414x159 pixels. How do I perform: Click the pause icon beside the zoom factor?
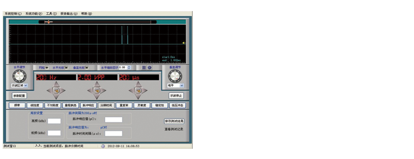pyautogui.click(x=144, y=67)
